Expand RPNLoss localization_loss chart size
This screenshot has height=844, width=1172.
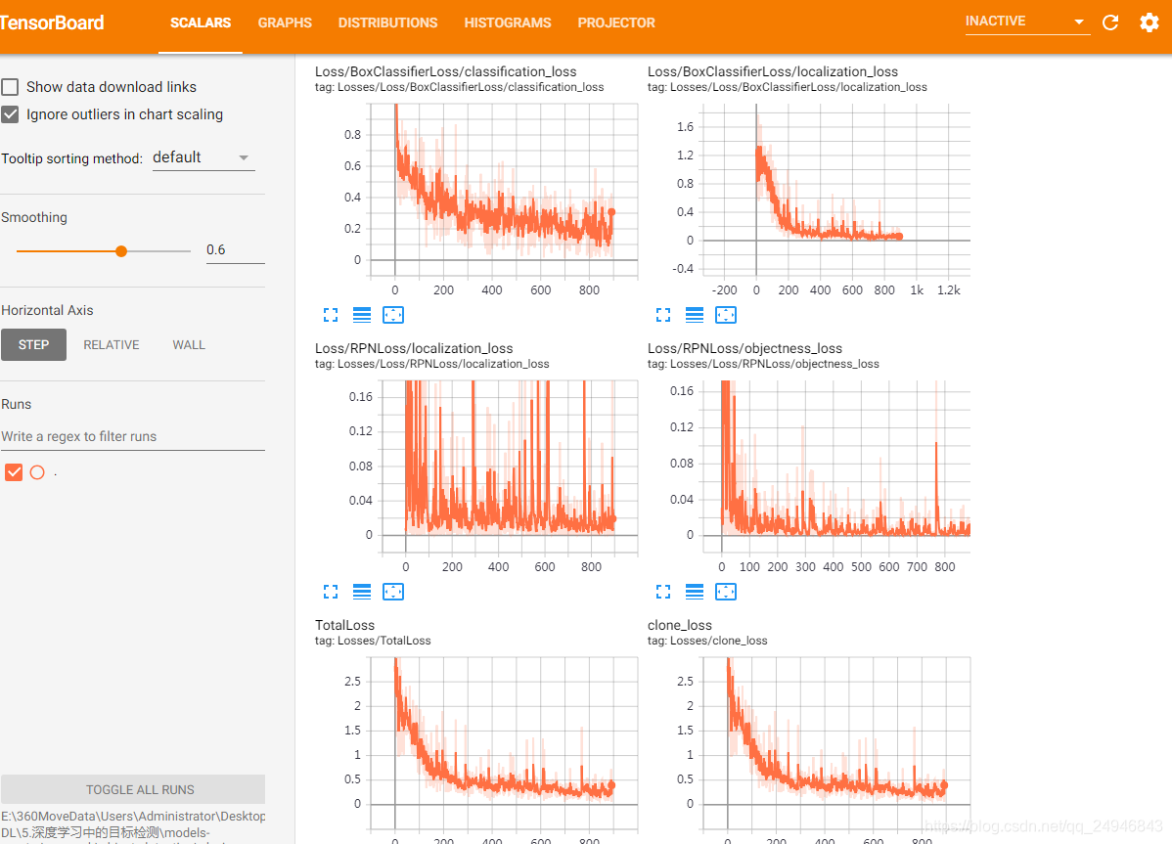[331, 593]
